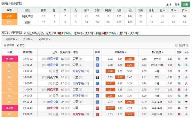Open red 阿克宁顿 link in 09-09-05 row

point(78,114)
